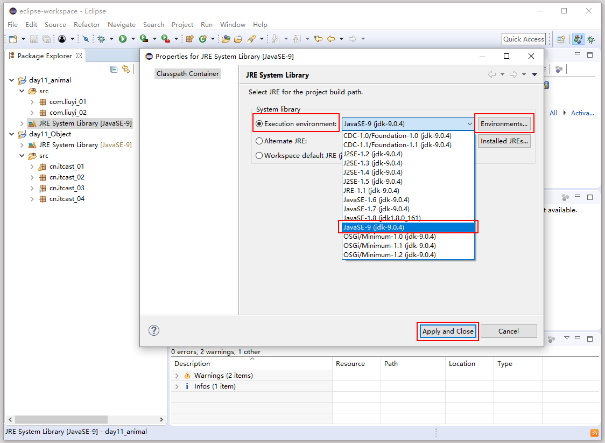Collapse the day11_animal project node

tap(12, 80)
